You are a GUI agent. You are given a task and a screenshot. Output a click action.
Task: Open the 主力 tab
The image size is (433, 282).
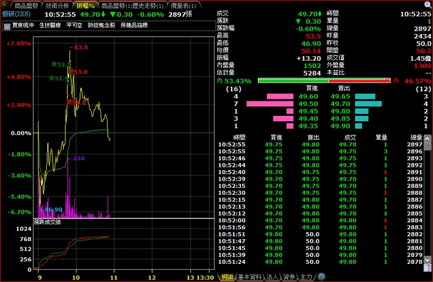pyautogui.click(x=306, y=277)
